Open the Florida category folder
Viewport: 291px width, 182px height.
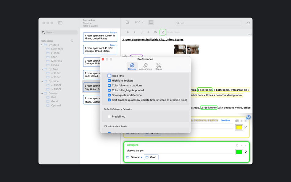pos(55,53)
